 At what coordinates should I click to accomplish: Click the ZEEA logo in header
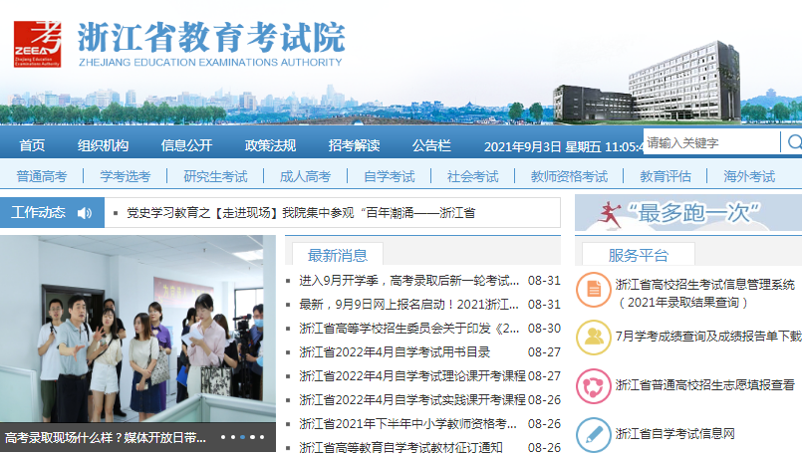pyautogui.click(x=38, y=42)
